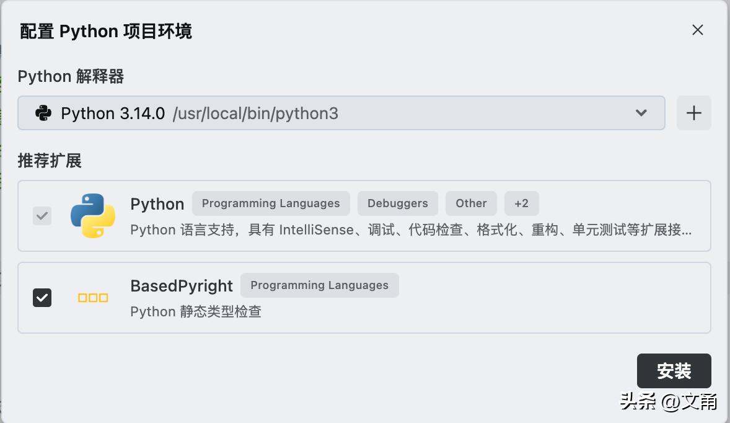Click the BasedPyright three-squares icon
Screen dimensions: 730x423
pyautogui.click(x=93, y=298)
